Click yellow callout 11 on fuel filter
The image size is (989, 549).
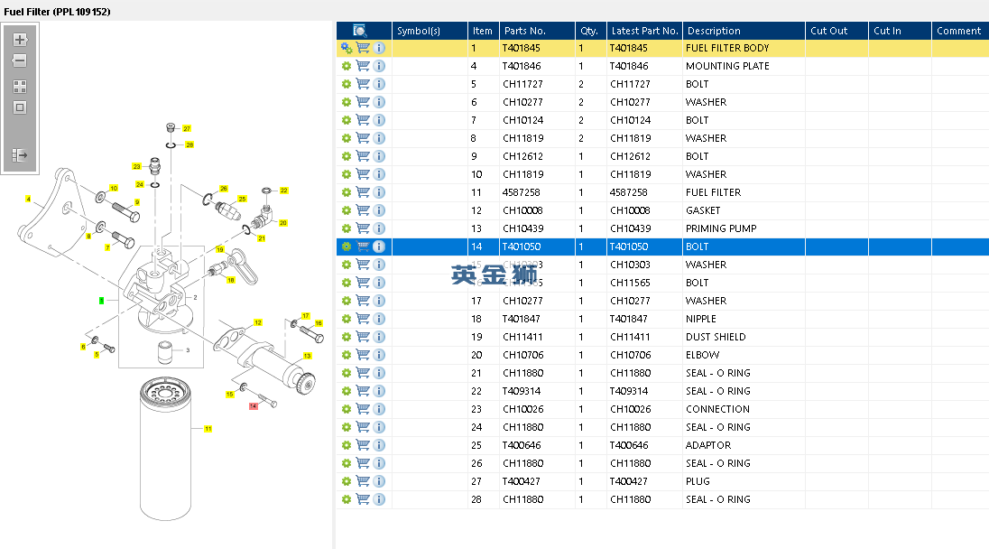pos(208,429)
